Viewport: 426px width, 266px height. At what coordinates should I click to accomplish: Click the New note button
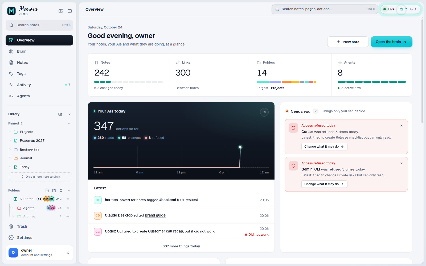pos(348,42)
